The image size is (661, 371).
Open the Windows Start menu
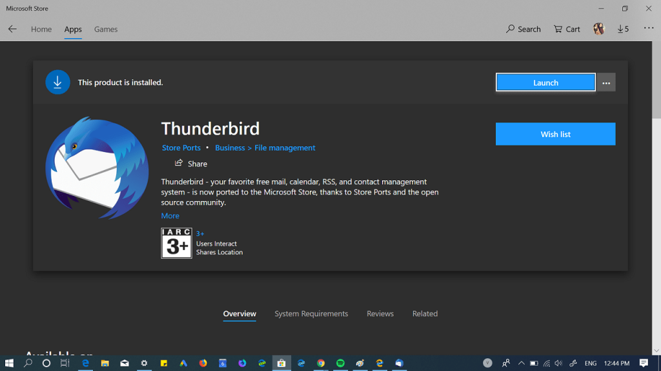tap(9, 363)
